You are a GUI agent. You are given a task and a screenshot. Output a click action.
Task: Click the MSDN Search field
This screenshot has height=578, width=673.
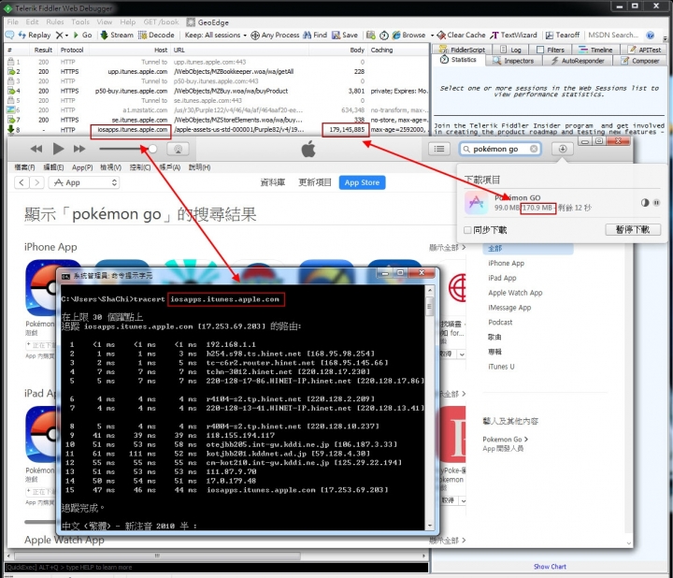(613, 35)
